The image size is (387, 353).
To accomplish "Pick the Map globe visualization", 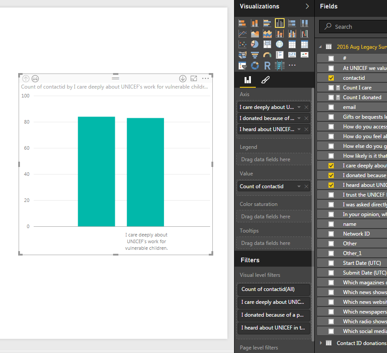I will 280,44.
